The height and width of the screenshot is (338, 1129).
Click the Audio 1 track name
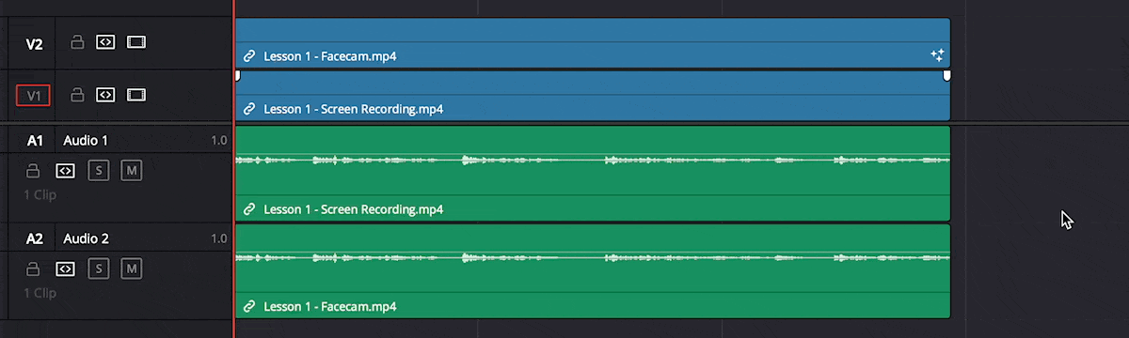86,141
